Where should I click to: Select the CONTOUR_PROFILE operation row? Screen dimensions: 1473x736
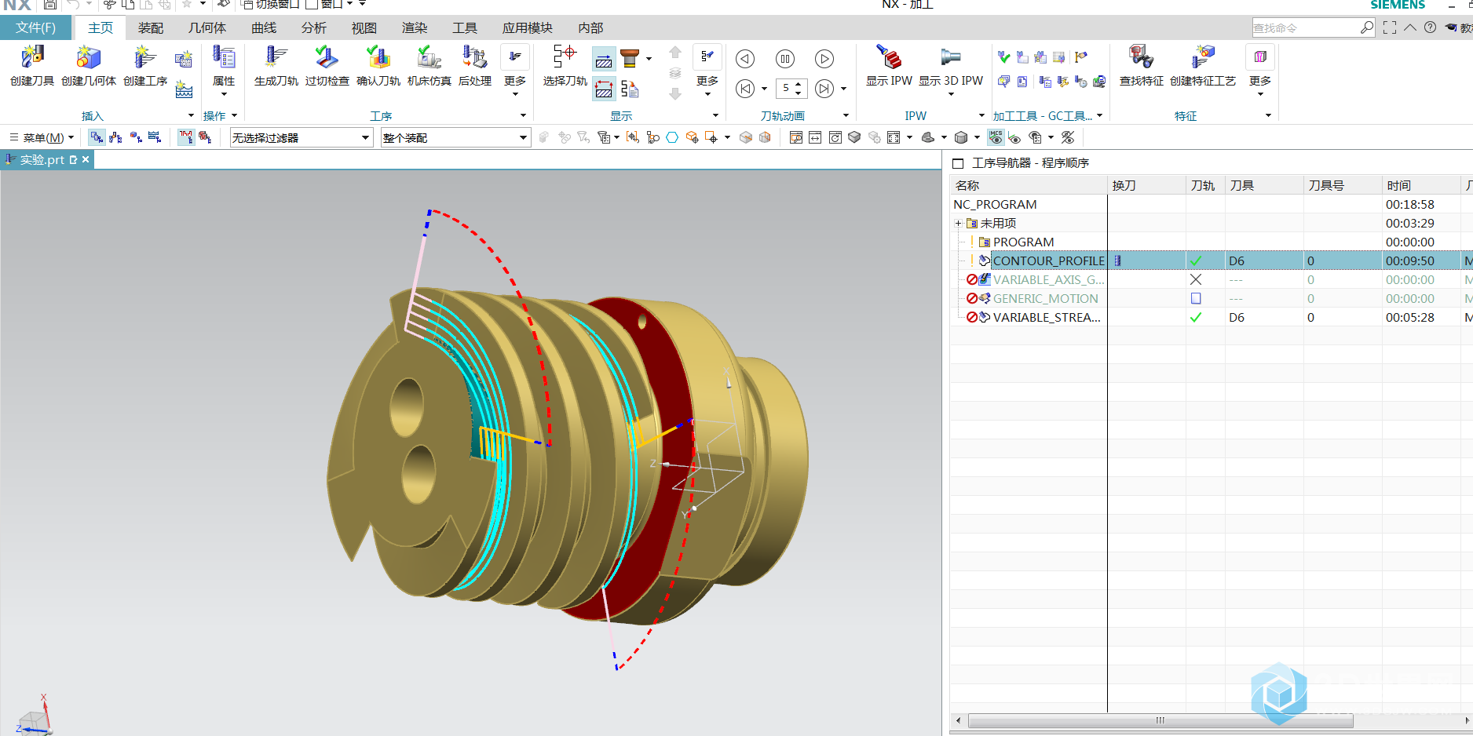tap(1212, 261)
